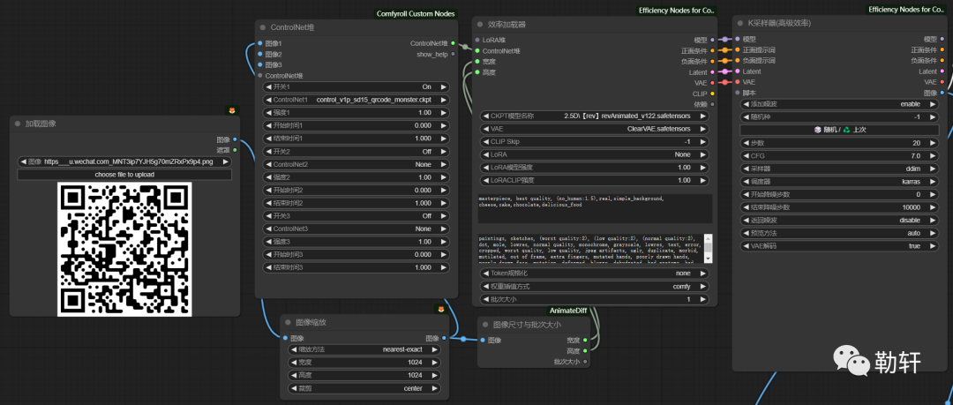Click the ControlNet堆 green output socket
The height and width of the screenshot is (405, 953).
tap(453, 43)
